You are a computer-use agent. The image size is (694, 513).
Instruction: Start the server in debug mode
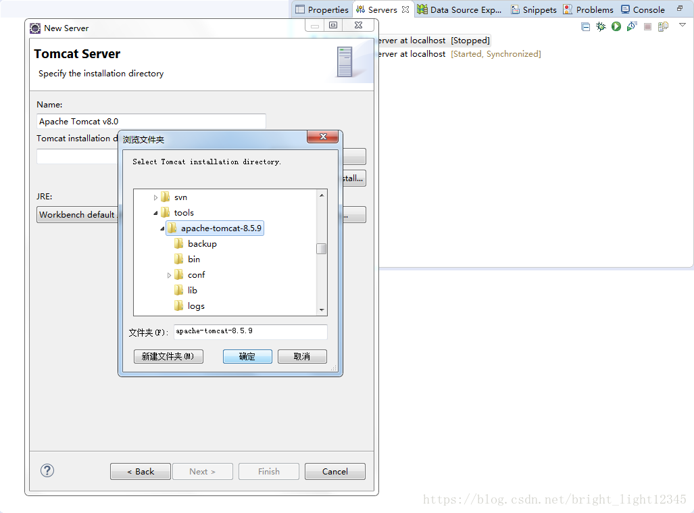[x=601, y=27]
